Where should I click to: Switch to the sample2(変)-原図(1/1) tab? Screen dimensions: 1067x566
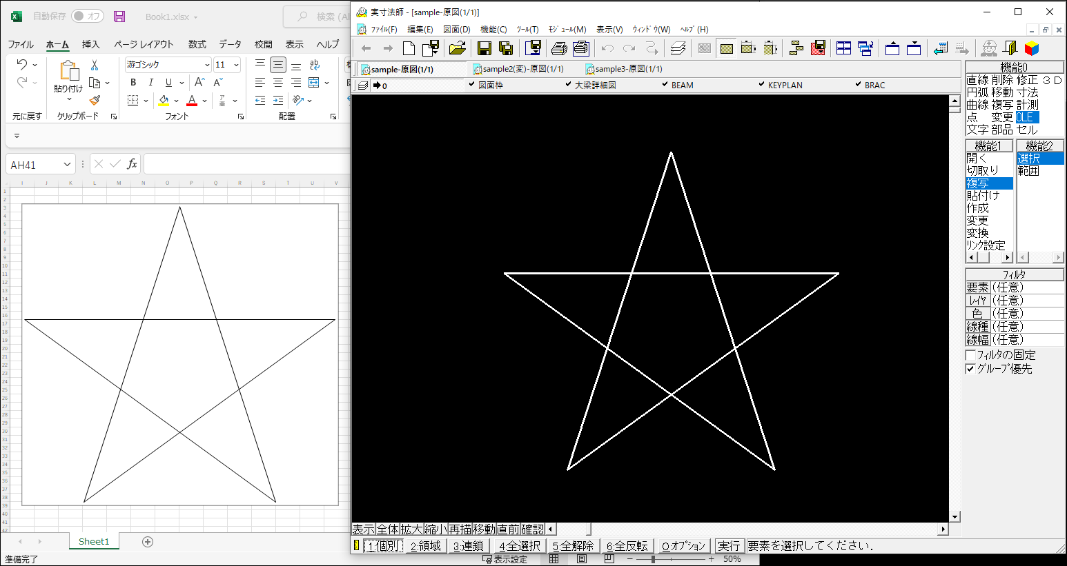pos(518,69)
